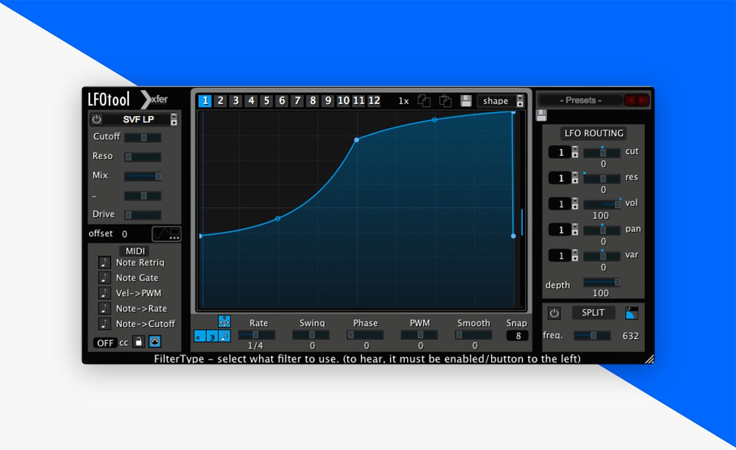Toggle Note->Rate MIDI option
Screen dimensions: 736x450
[105, 308]
